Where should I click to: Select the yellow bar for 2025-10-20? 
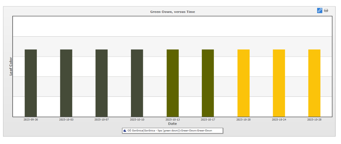243,83
